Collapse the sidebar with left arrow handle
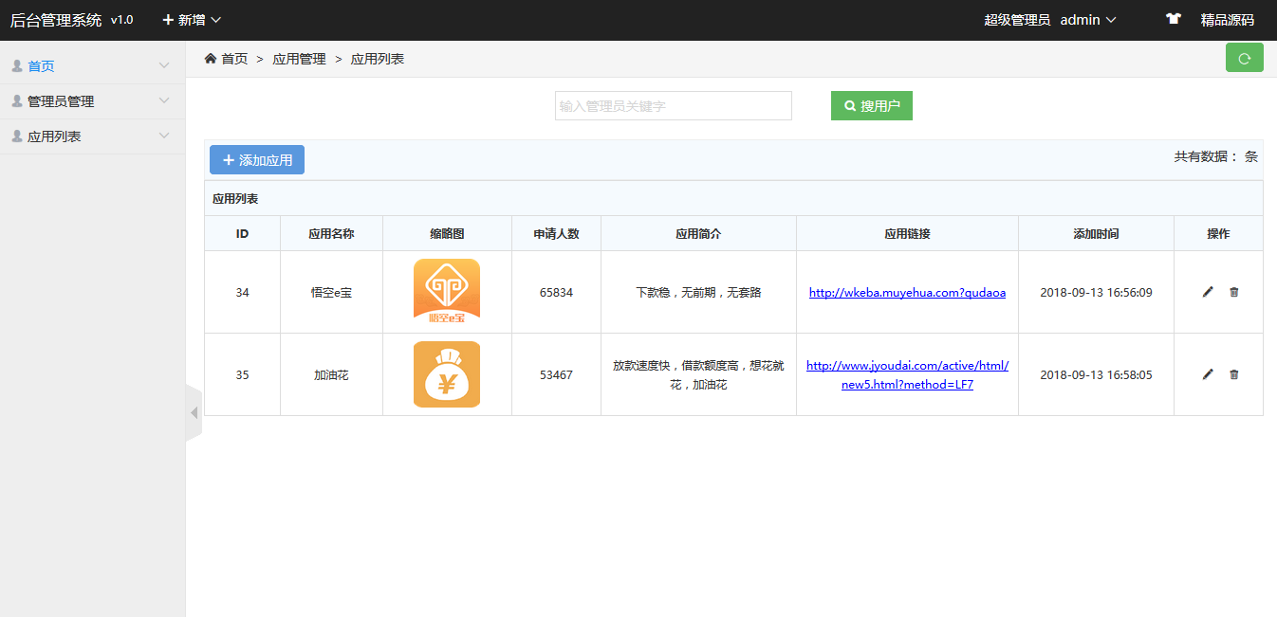 coord(194,412)
